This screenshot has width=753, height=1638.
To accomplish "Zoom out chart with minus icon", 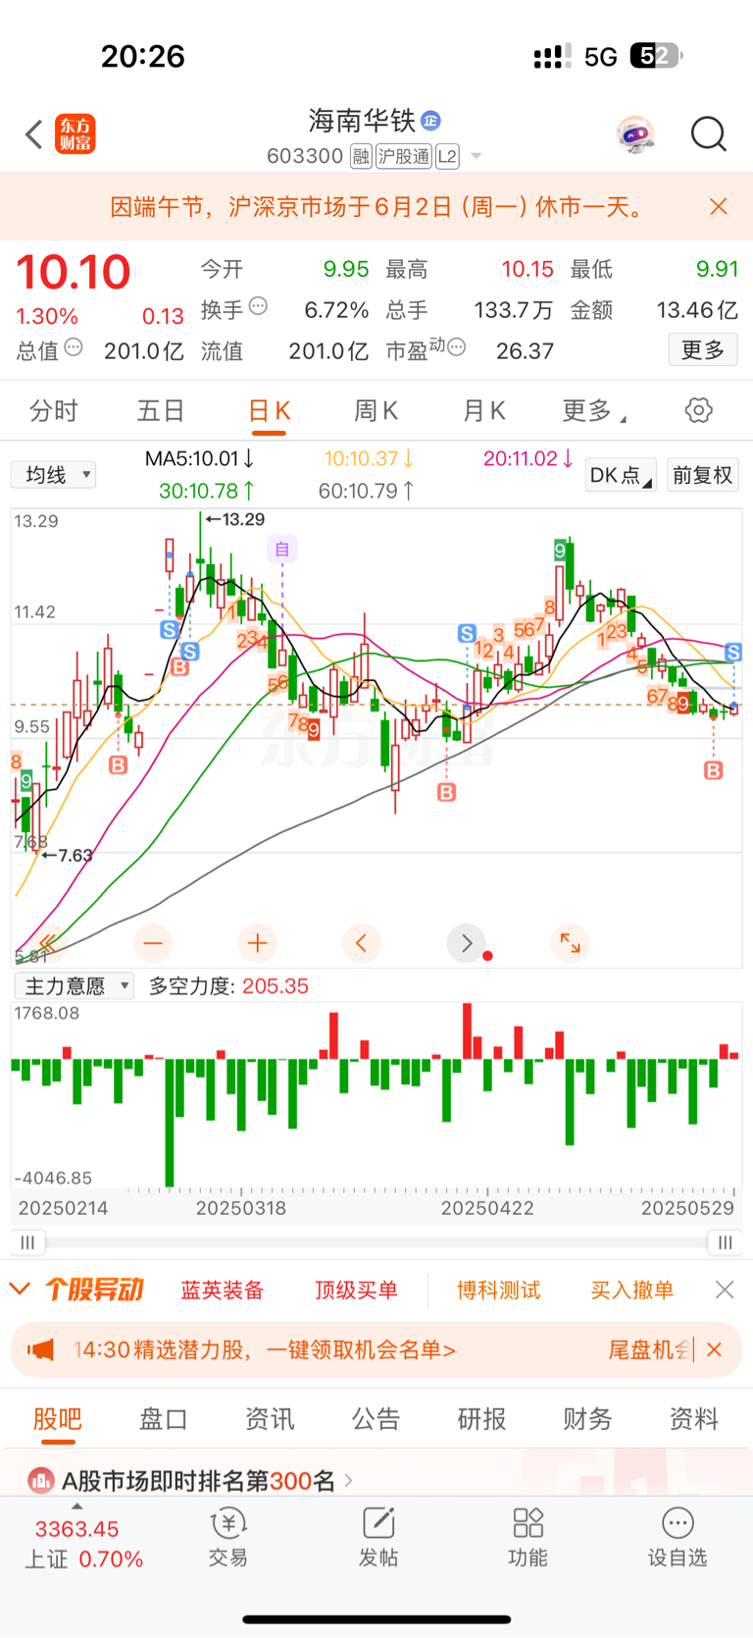I will (153, 943).
